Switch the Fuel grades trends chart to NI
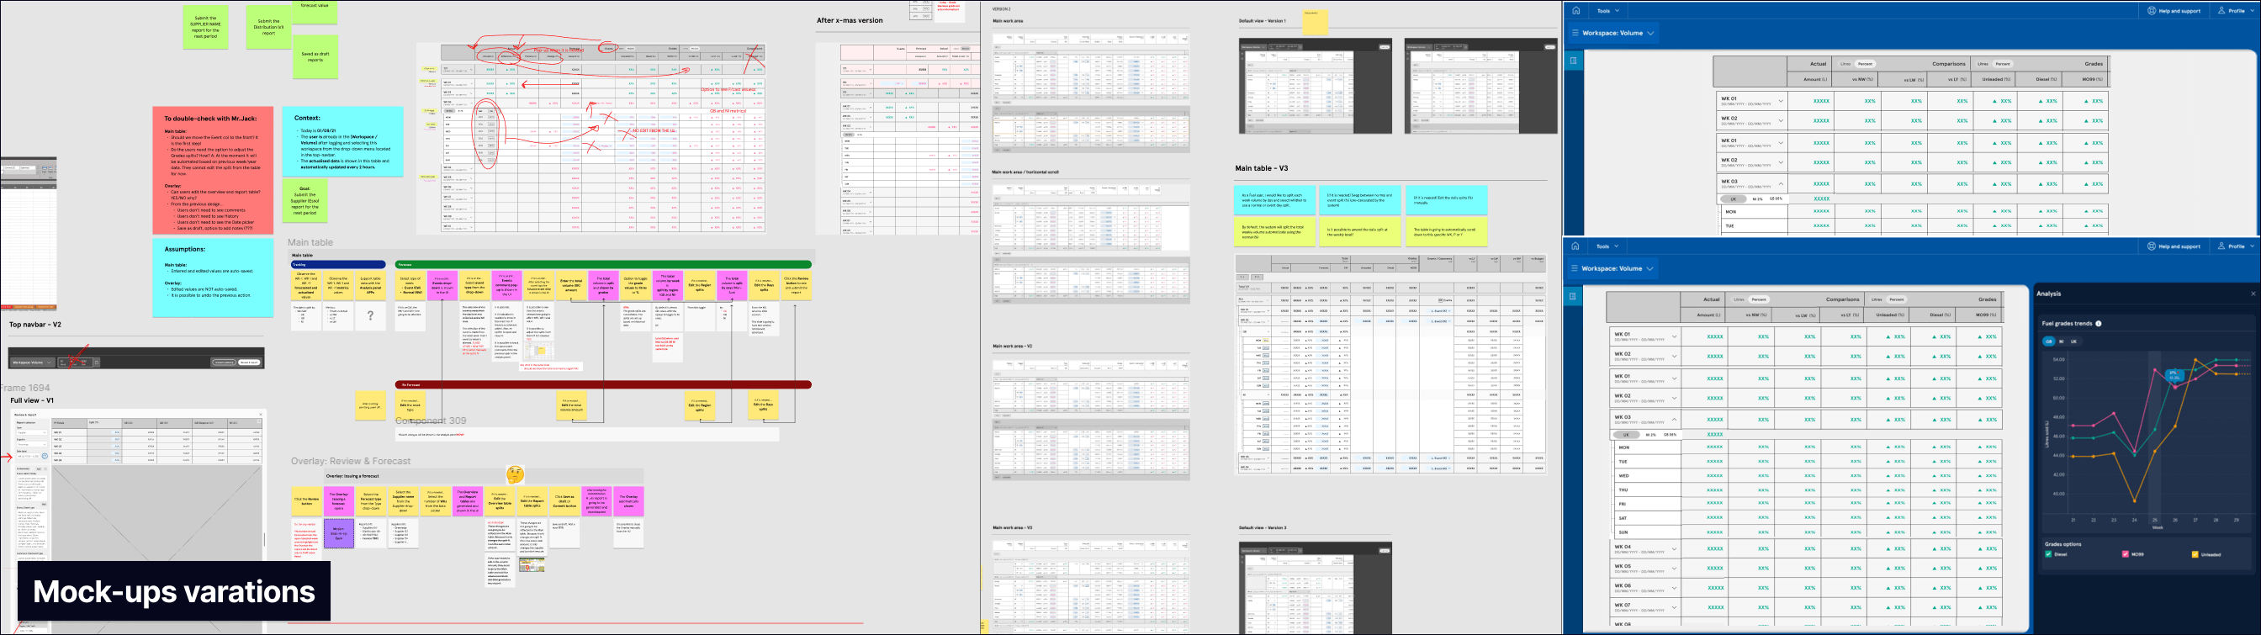 click(x=2061, y=342)
